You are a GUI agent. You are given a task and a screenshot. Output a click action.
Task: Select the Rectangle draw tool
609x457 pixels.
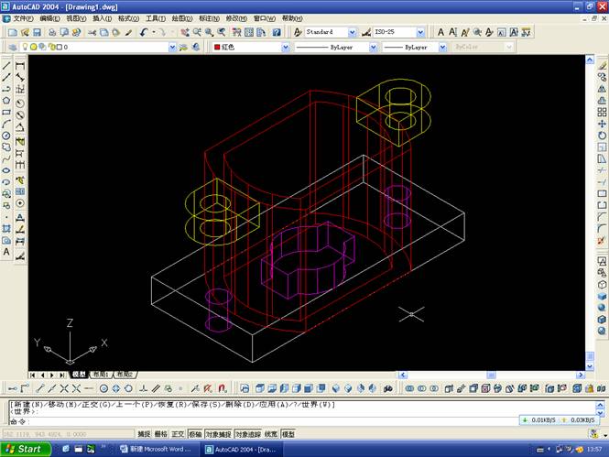[6, 113]
